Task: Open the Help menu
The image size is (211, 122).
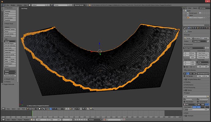Action: (25, 5)
